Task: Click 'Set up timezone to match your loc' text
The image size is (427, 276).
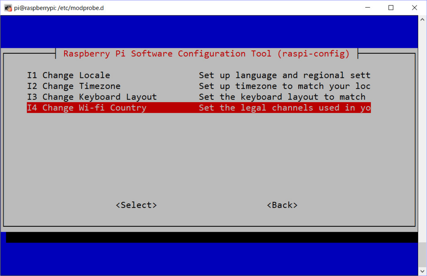Action: click(284, 86)
